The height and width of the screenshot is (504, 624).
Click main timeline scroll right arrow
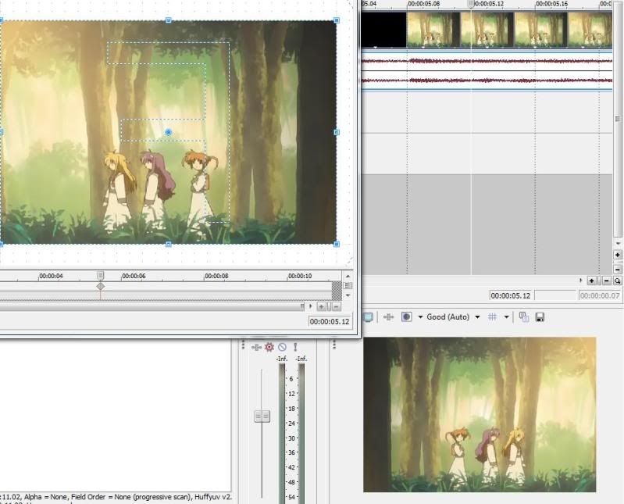(x=580, y=281)
